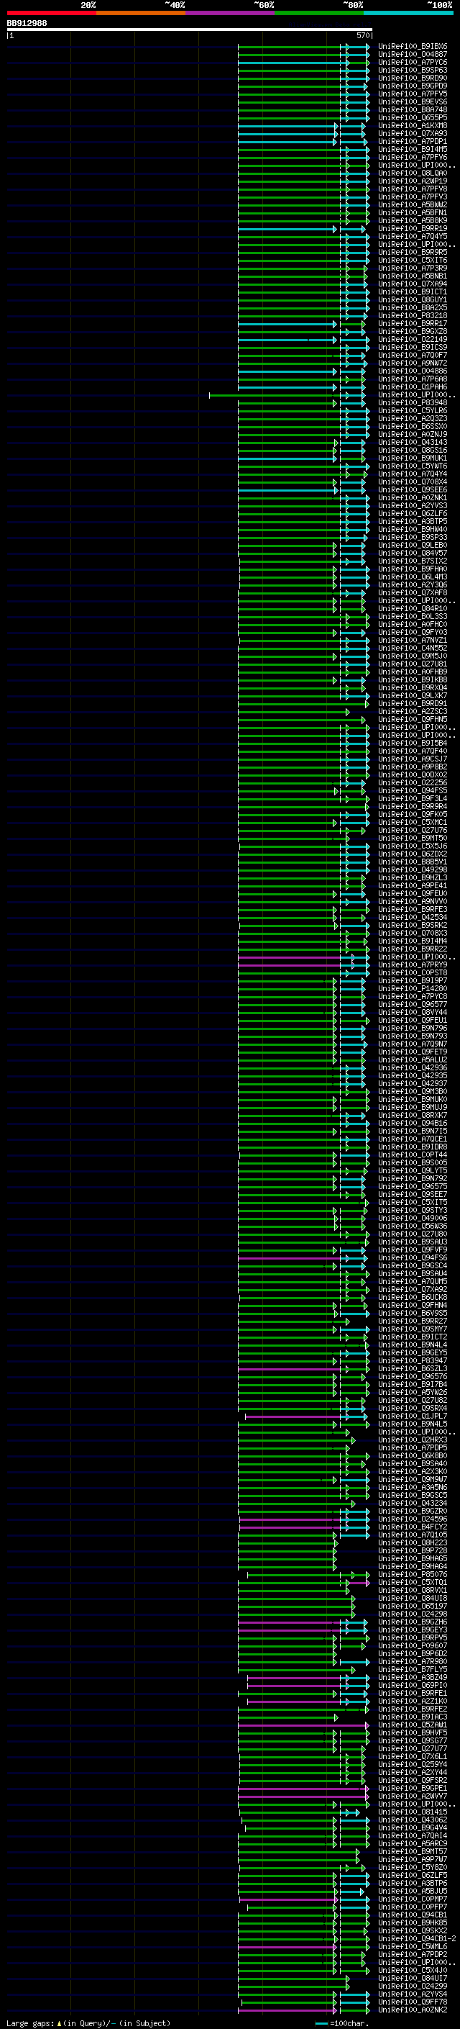Click the UniRef100_P83218 label
This screenshot has height=2029, width=460.
pyautogui.click(x=412, y=315)
